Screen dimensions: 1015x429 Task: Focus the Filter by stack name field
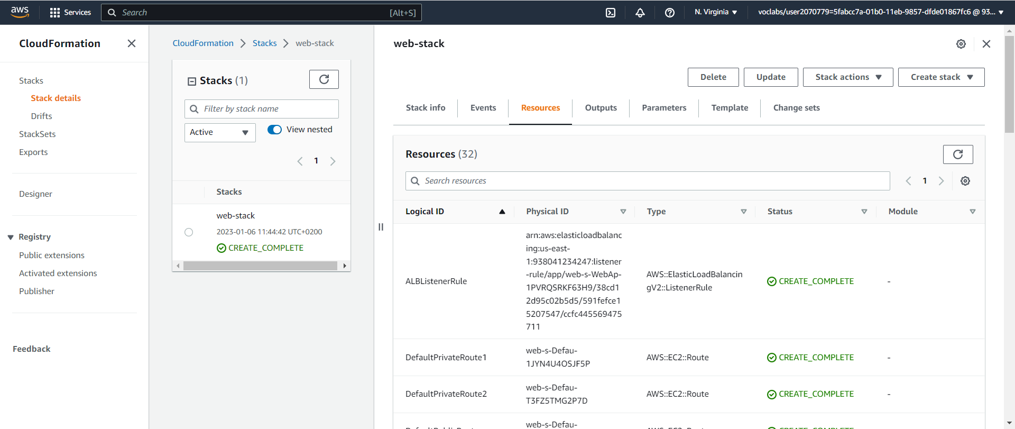(262, 109)
